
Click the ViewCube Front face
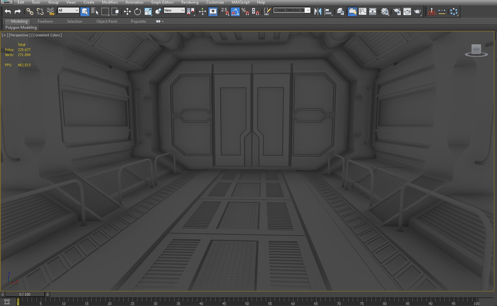[x=476, y=49]
